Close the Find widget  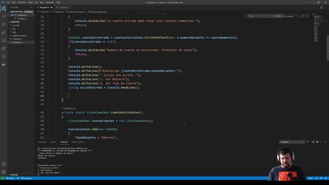[x=307, y=16]
